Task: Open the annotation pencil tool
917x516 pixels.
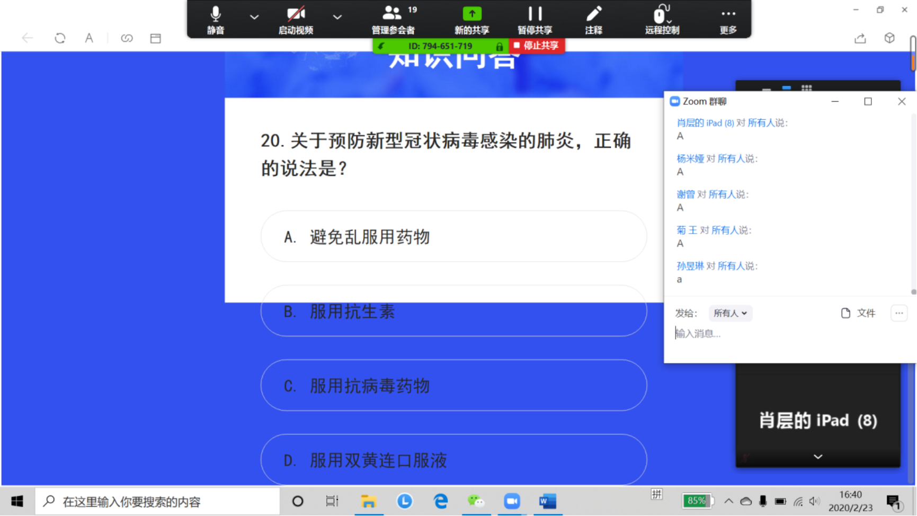Action: (593, 19)
